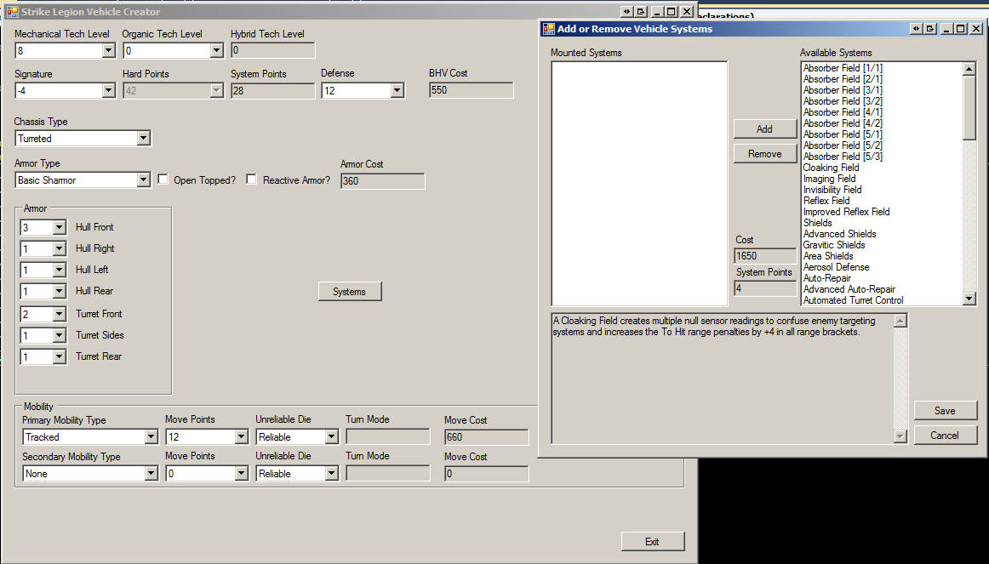Click the Add or Remove Systems dialog icon
This screenshot has width=989, height=564.
[548, 29]
